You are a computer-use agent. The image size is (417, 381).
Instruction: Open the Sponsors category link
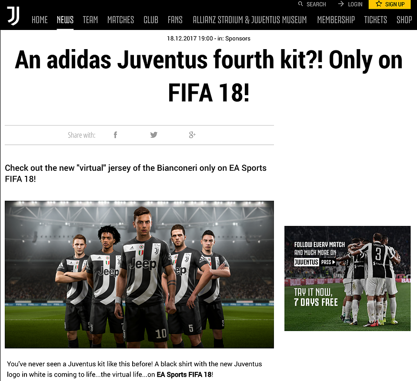pyautogui.click(x=238, y=39)
